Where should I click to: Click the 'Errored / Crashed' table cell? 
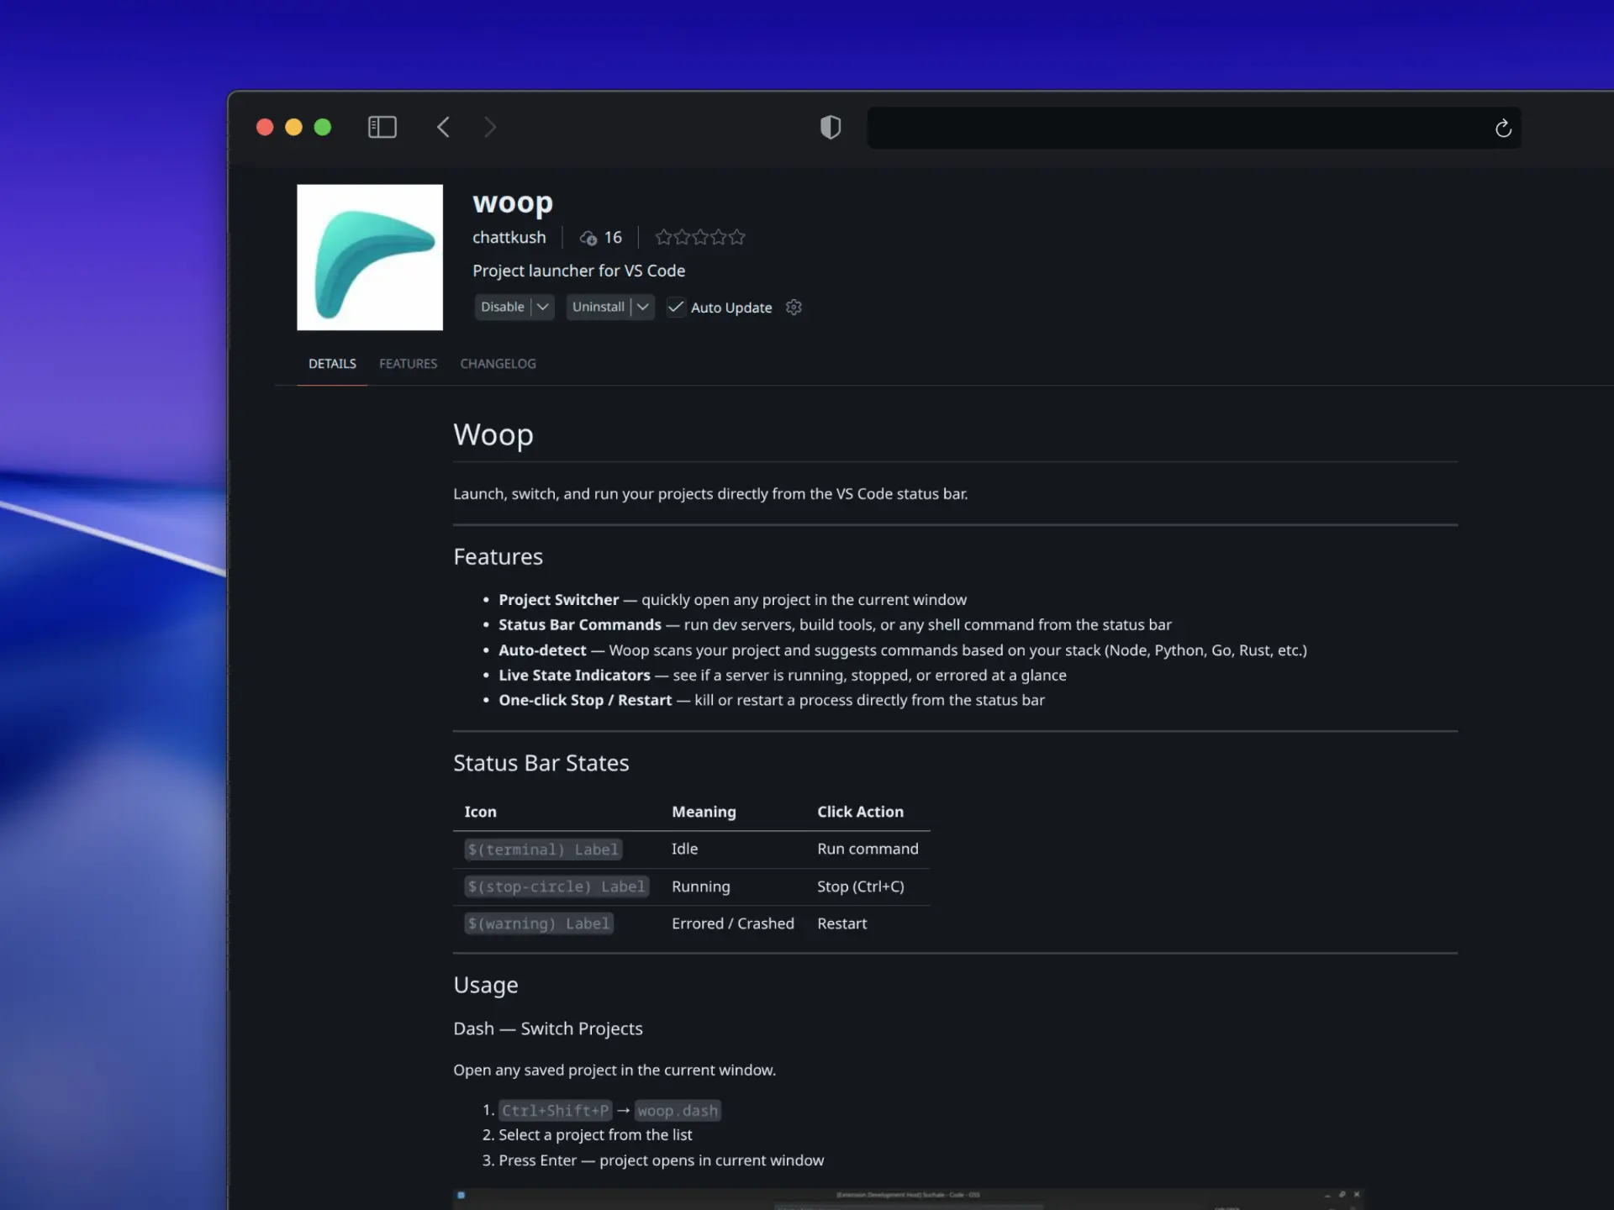(733, 923)
